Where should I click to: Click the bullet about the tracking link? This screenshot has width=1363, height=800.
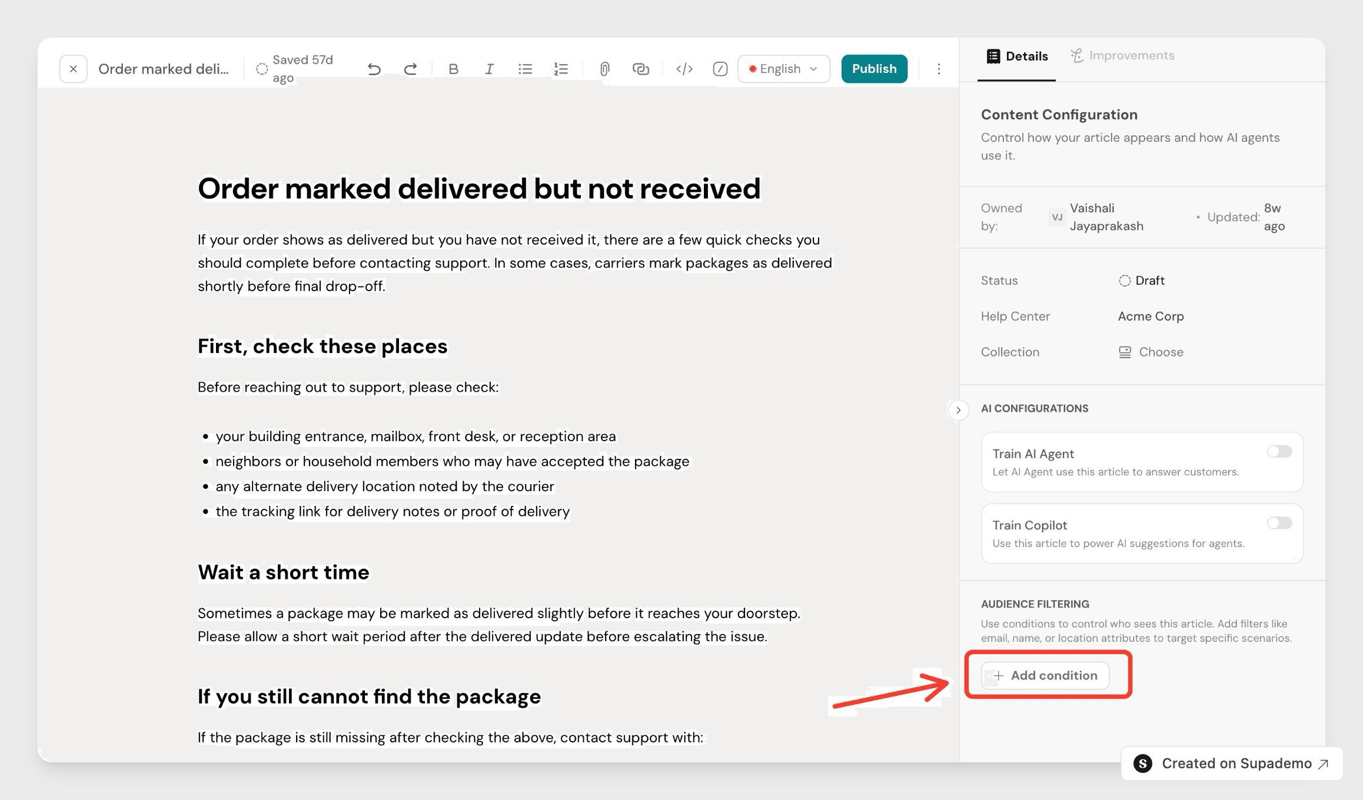pyautogui.click(x=393, y=511)
